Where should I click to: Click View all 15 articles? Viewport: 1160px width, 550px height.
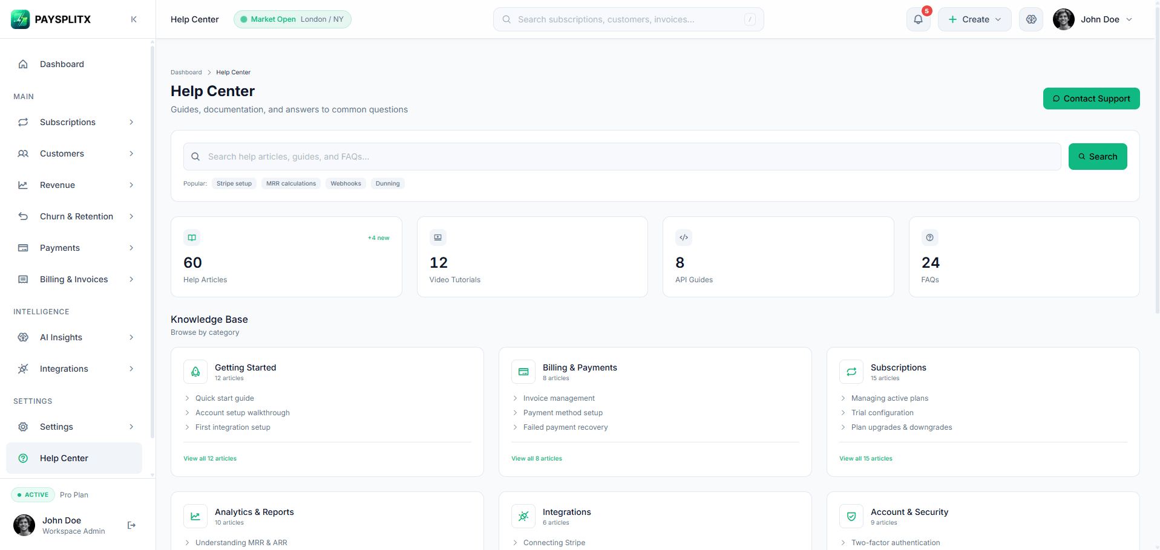click(x=866, y=458)
